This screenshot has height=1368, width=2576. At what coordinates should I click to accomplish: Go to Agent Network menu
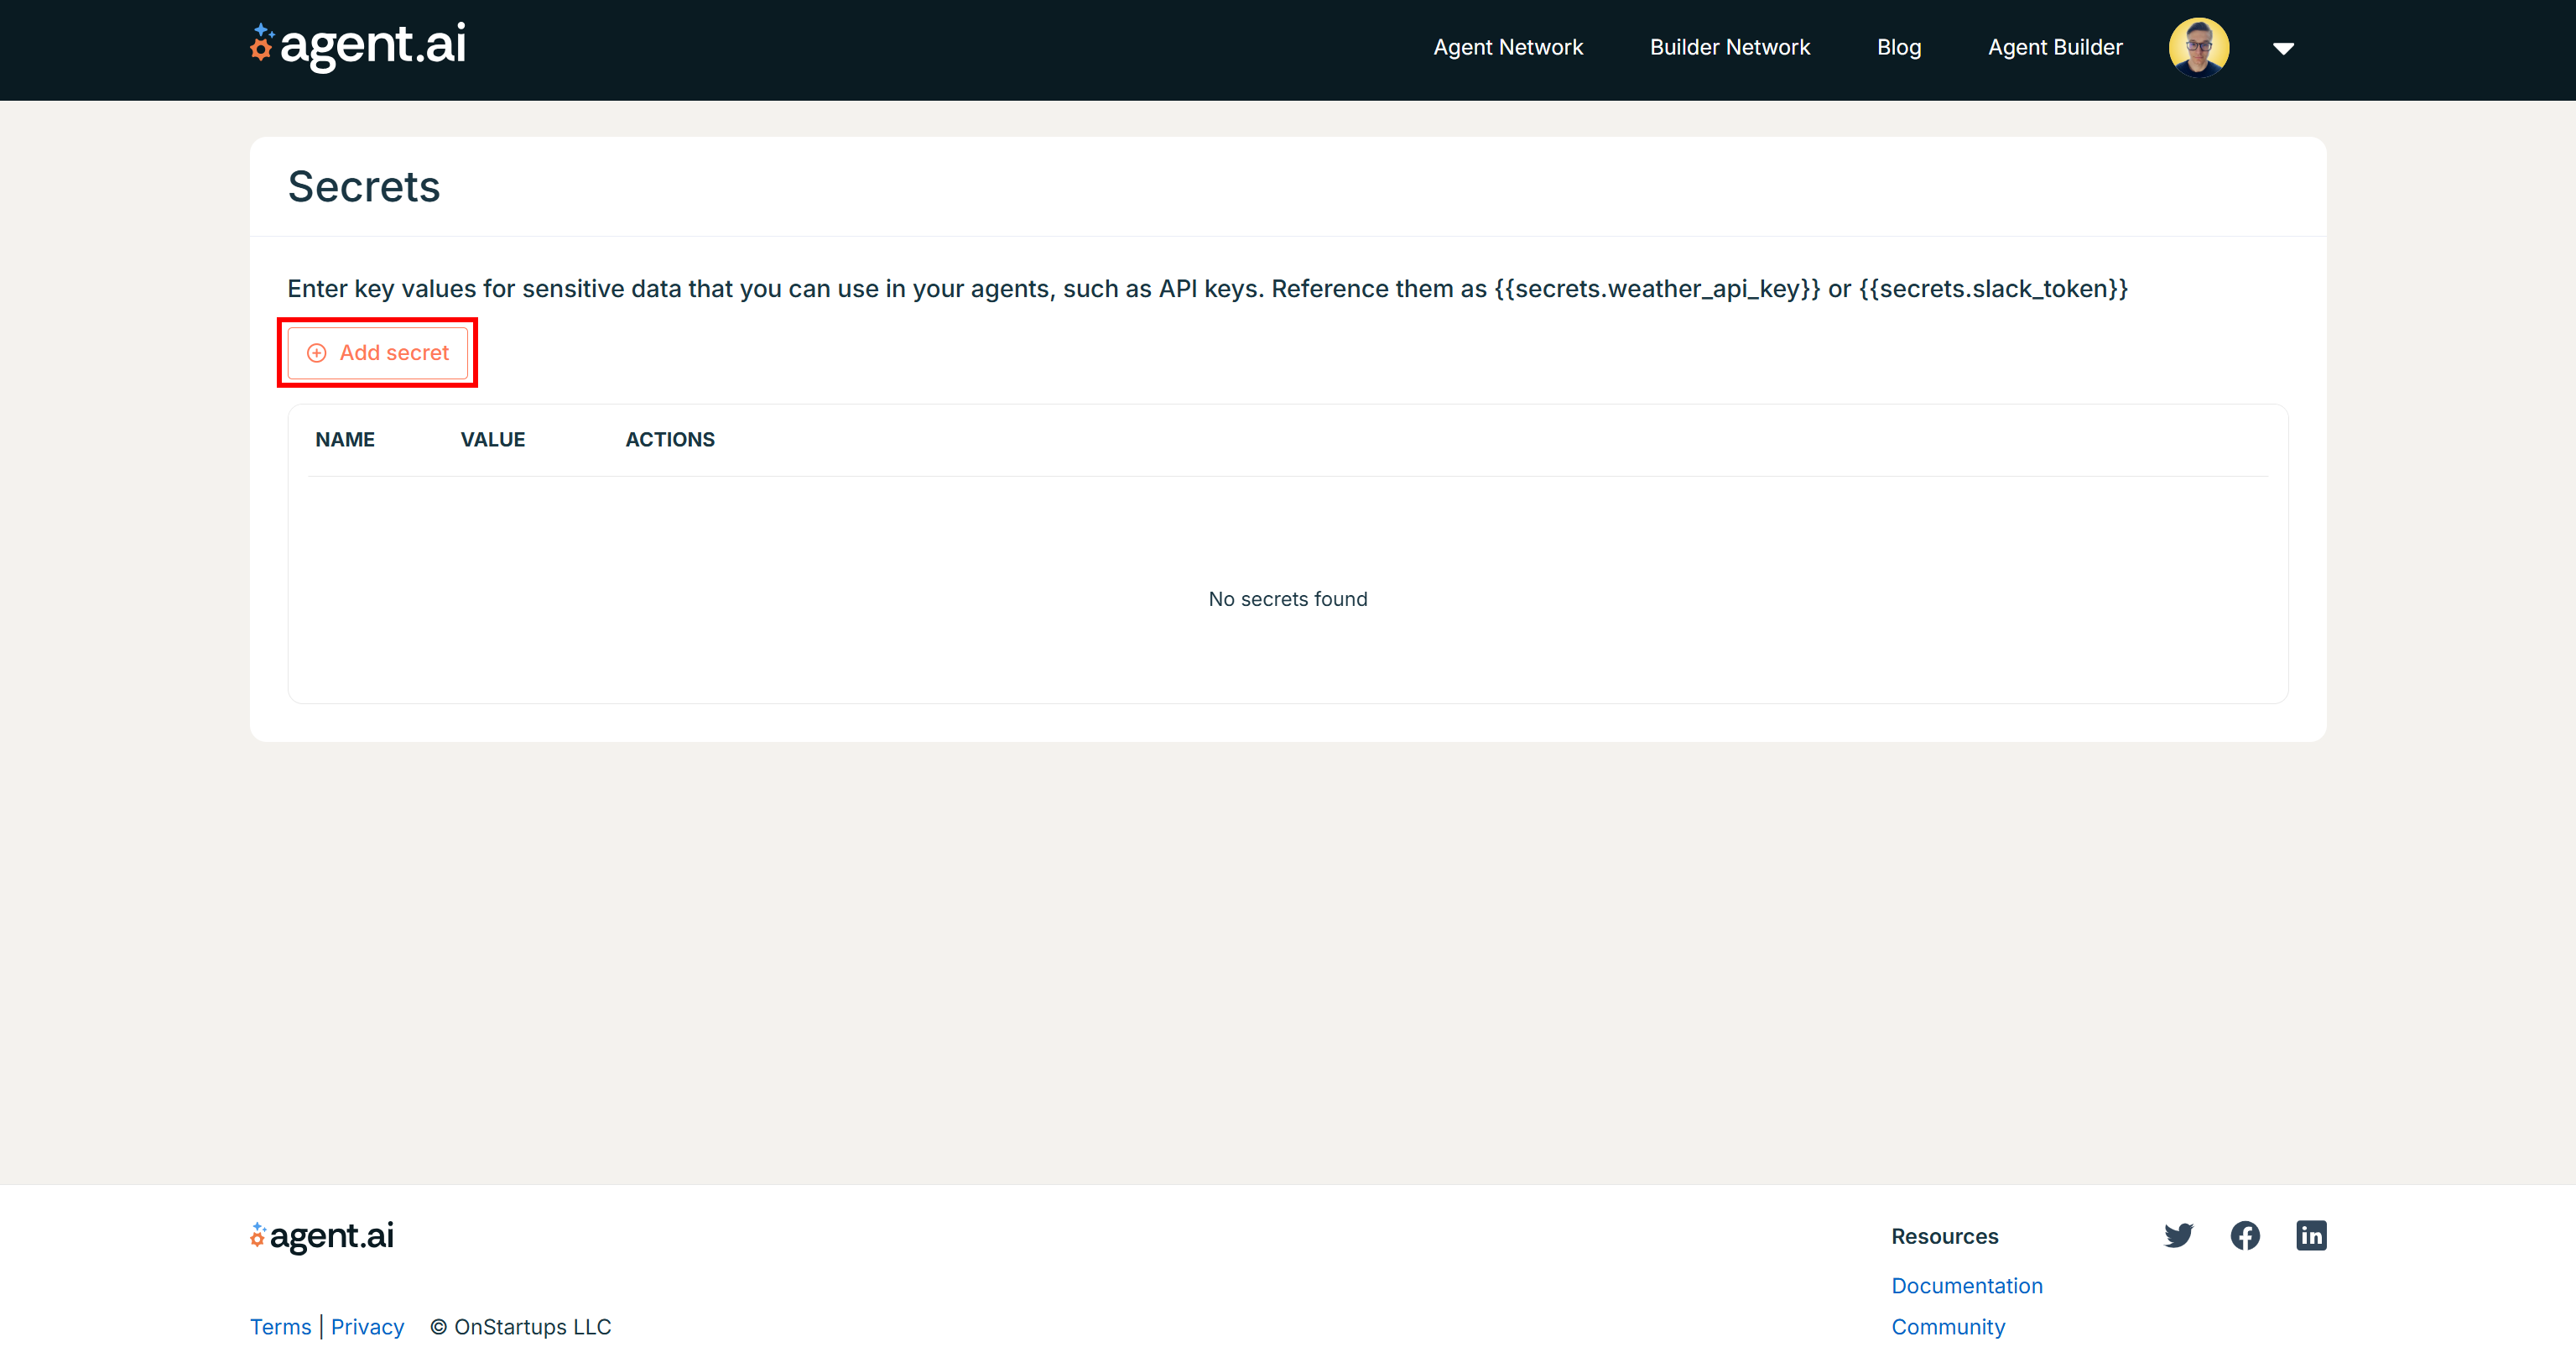point(1507,47)
